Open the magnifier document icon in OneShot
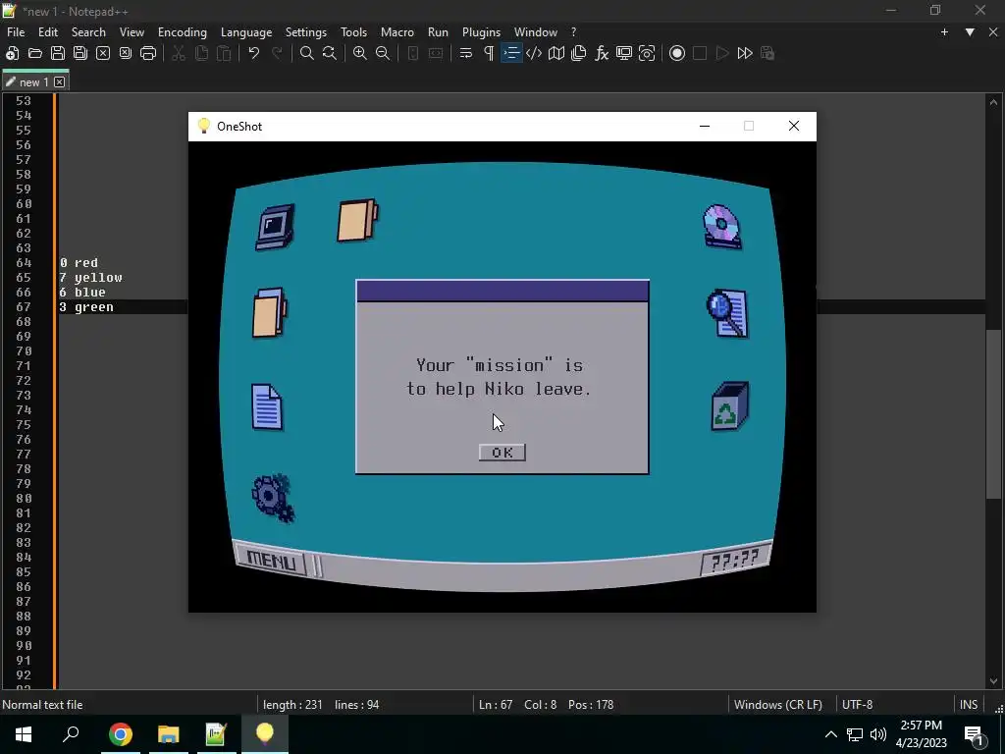Screen dimensions: 1005x754 [x=727, y=313]
